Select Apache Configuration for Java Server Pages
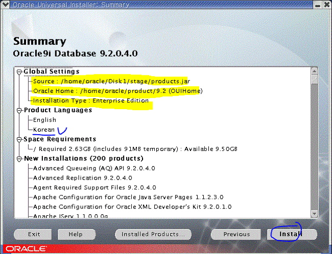 [x=128, y=197]
